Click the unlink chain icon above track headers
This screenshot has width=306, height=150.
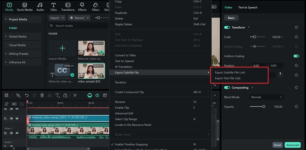tap(7, 104)
